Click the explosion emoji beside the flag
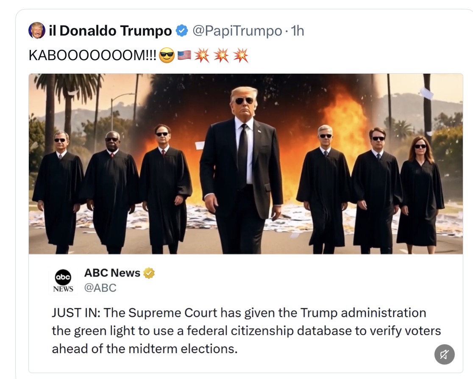The height and width of the screenshot is (379, 473). 202,55
